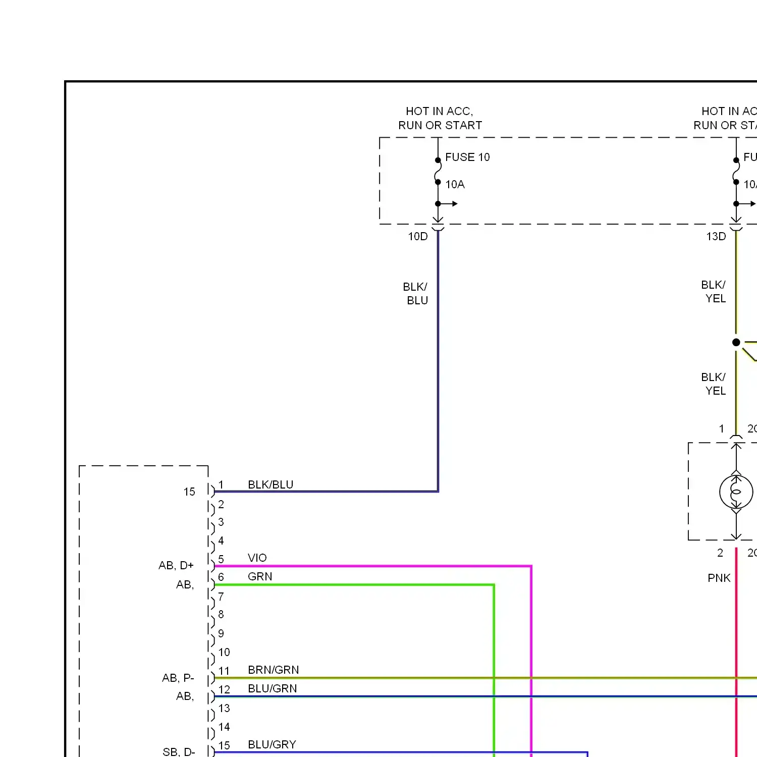Select module connector pin 4 number
Screen dimensions: 757x757
tap(221, 540)
